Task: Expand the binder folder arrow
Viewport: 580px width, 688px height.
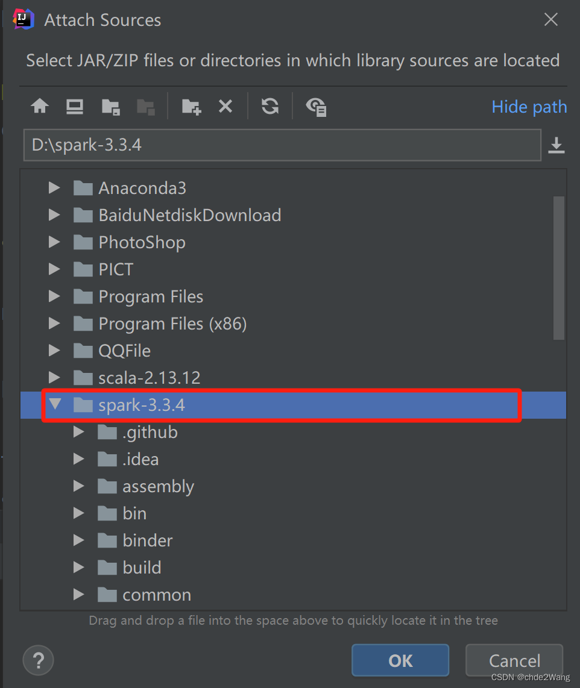Action: pyautogui.click(x=79, y=540)
